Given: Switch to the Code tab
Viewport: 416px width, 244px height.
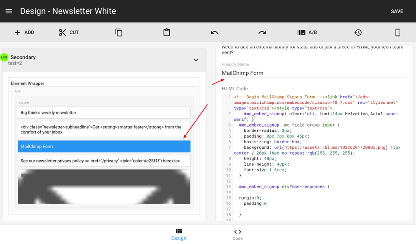Looking at the screenshot, I should (237, 234).
